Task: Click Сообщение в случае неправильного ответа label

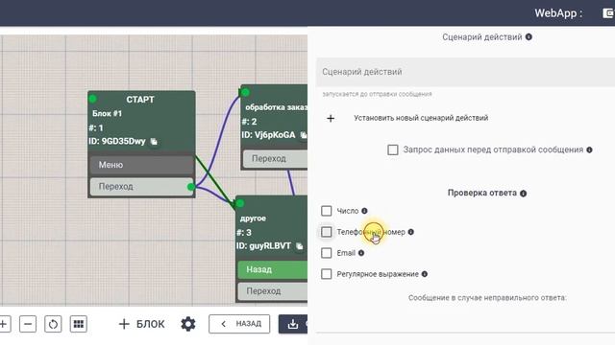Action: pyautogui.click(x=487, y=298)
